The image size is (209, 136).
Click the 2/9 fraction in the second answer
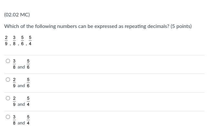click(14, 83)
